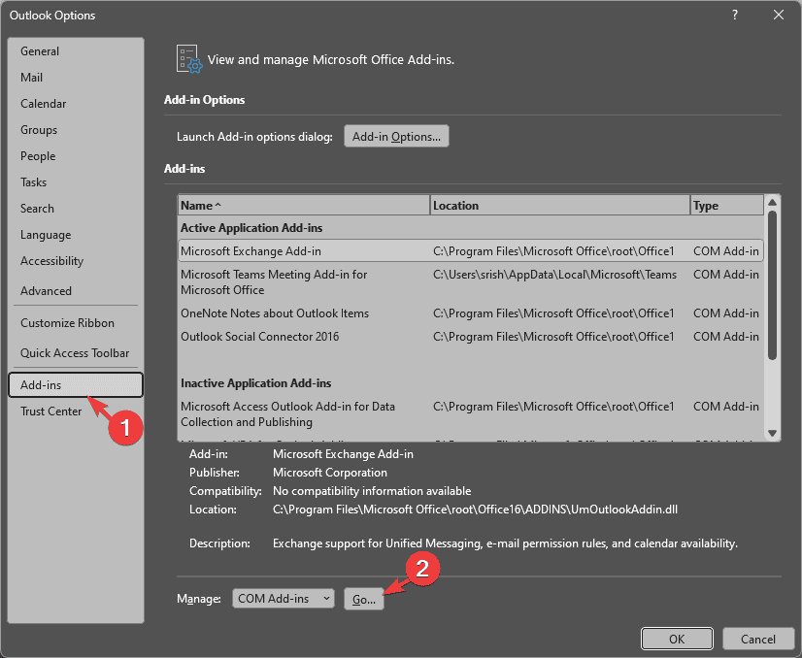This screenshot has height=658, width=802.
Task: Click the Teams add-in location path
Action: (555, 275)
